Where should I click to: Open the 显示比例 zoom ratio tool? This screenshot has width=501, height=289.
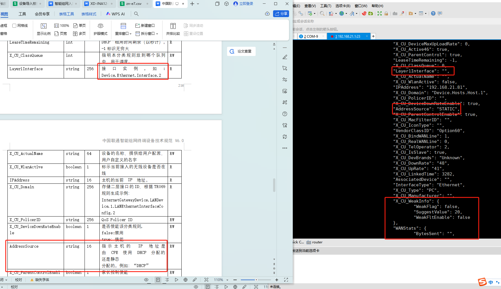(44, 29)
